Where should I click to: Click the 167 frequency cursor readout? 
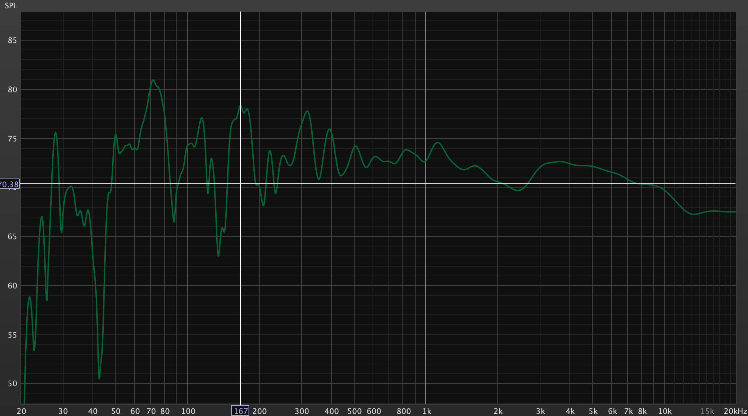[240, 411]
